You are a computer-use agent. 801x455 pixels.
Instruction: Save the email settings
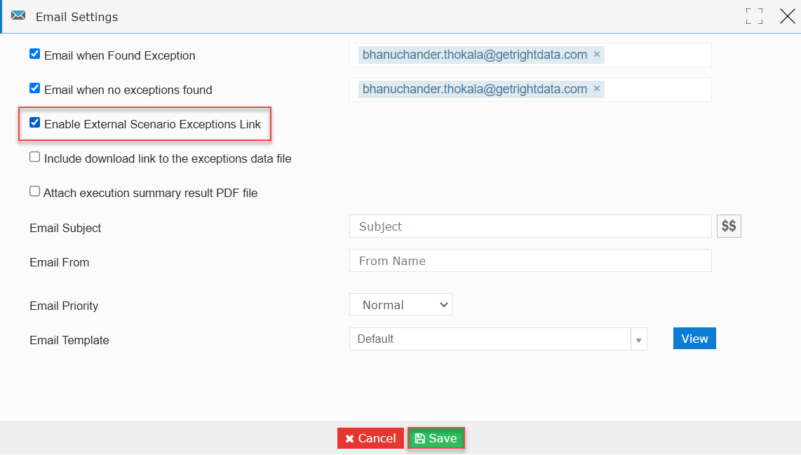[x=436, y=438]
